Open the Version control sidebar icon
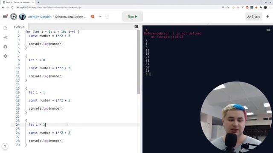This screenshot has height=153, width=273. [6, 37]
